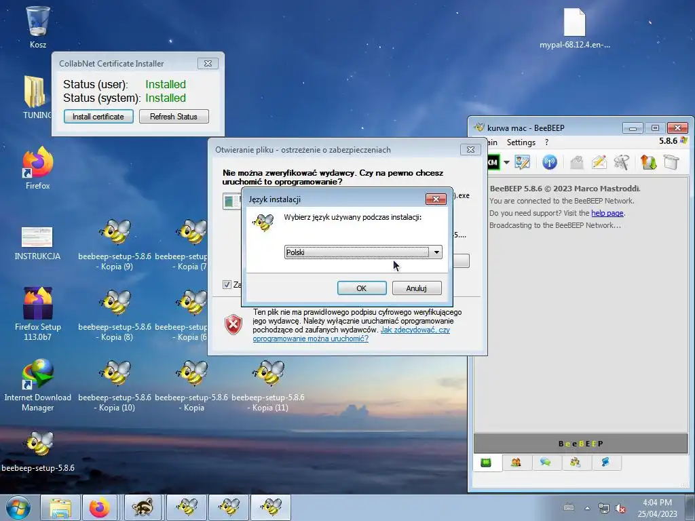Open the file transfer up/down arrows icon in BeeBEEP
The image size is (695, 521).
point(648,162)
